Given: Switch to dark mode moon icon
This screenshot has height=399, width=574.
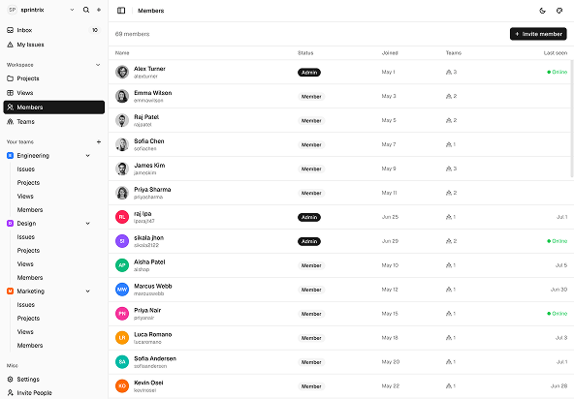Looking at the screenshot, I should pyautogui.click(x=543, y=11).
